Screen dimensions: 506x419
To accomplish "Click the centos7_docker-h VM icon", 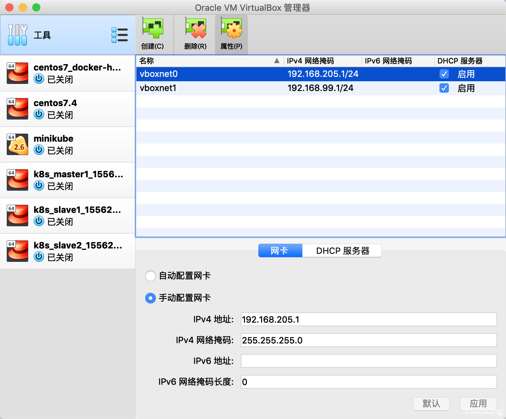I will pos(17,73).
